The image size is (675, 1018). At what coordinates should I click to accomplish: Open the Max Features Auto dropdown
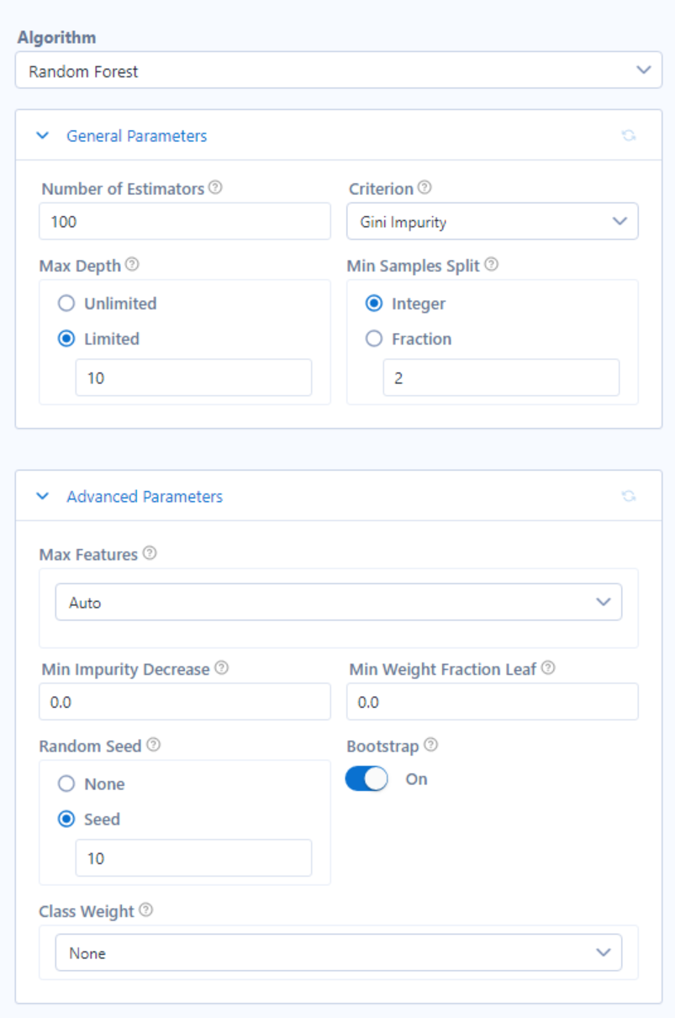[339, 602]
